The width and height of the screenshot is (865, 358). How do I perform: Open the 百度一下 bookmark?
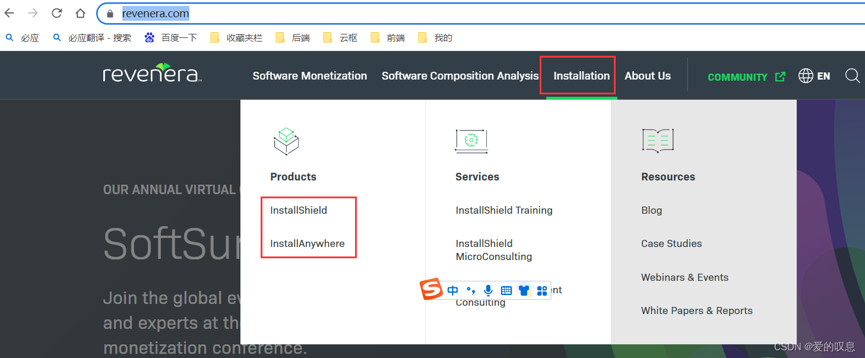tap(171, 38)
